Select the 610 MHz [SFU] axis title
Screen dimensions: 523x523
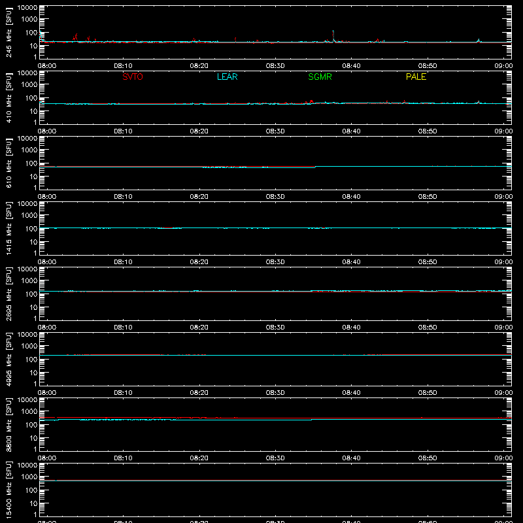[x=8, y=163]
